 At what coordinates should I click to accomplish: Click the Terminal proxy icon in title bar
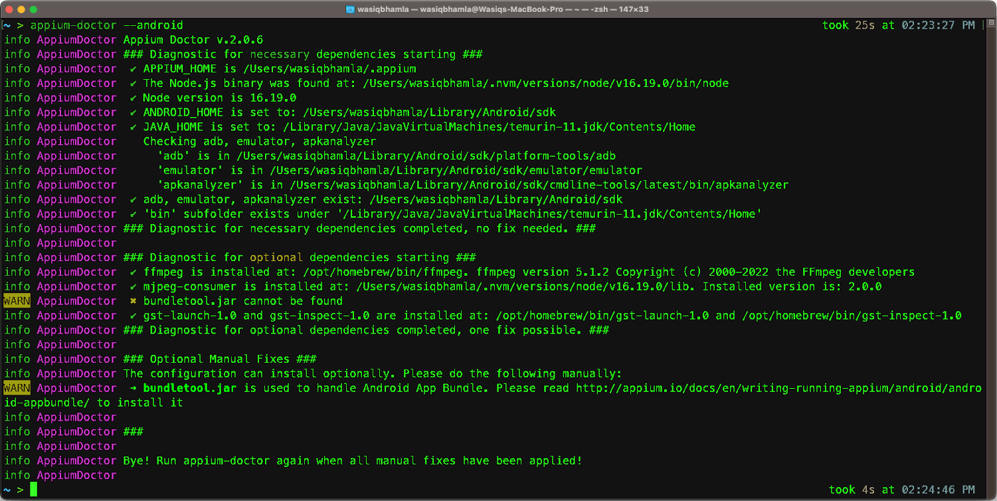(349, 9)
